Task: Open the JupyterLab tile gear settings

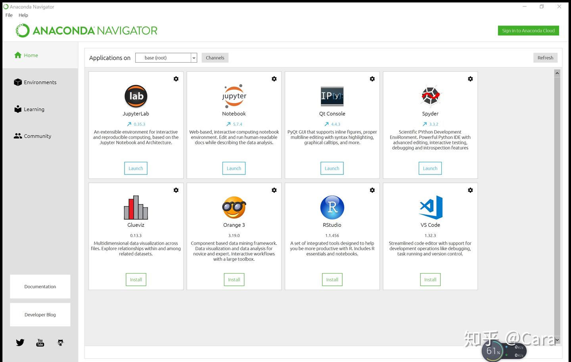Action: coord(176,79)
